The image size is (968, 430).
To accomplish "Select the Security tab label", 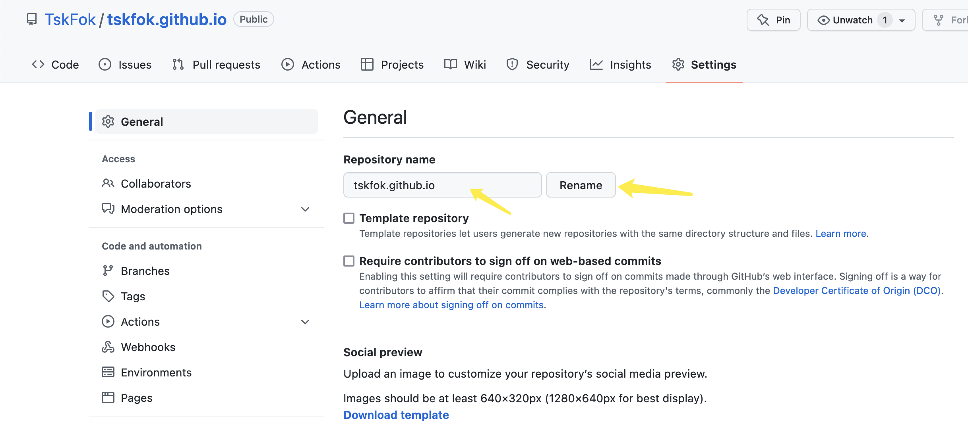I will pyautogui.click(x=548, y=64).
